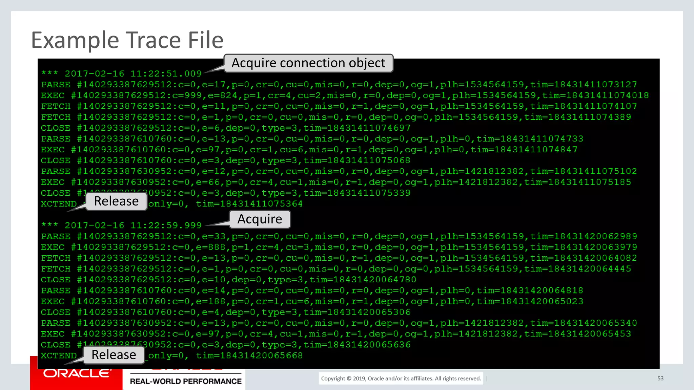Screen dimensions: 694x390
Task: Select the EXEC line with tim=18431411074847
Action: tap(309, 149)
